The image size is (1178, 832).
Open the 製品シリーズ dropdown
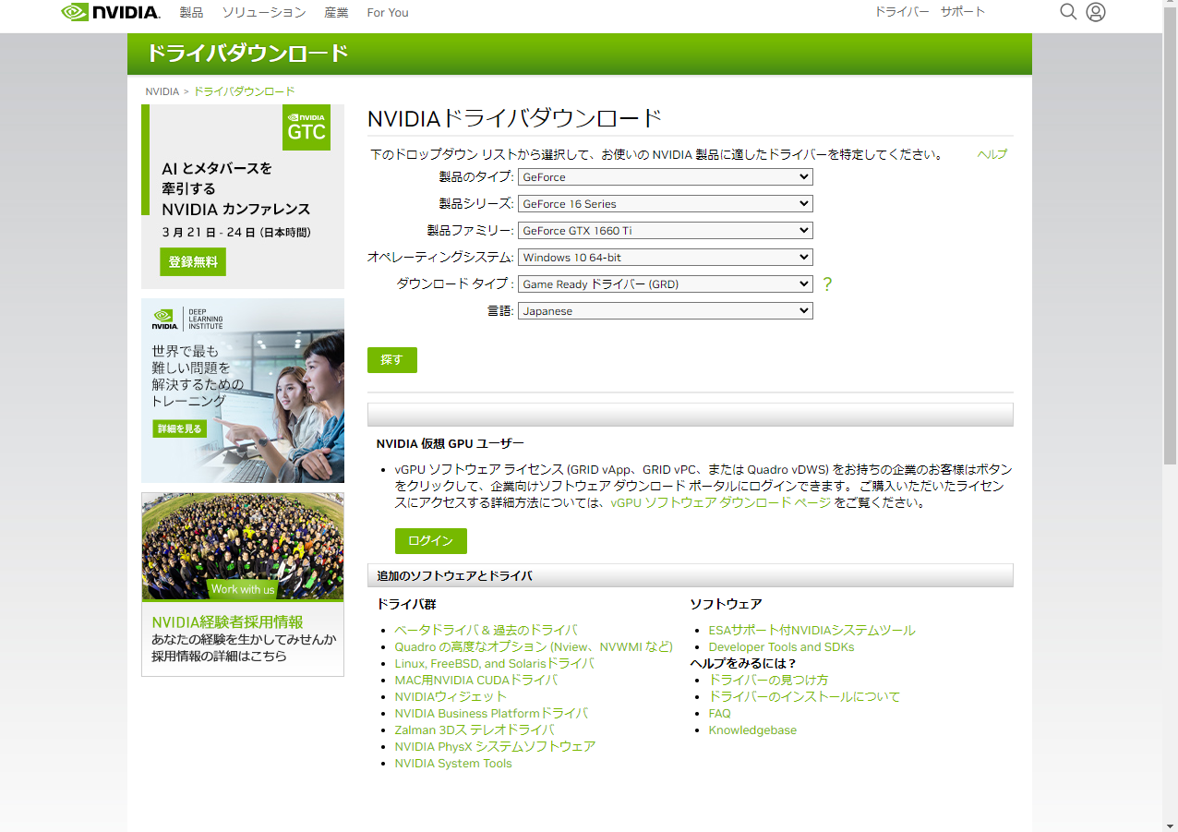665,203
